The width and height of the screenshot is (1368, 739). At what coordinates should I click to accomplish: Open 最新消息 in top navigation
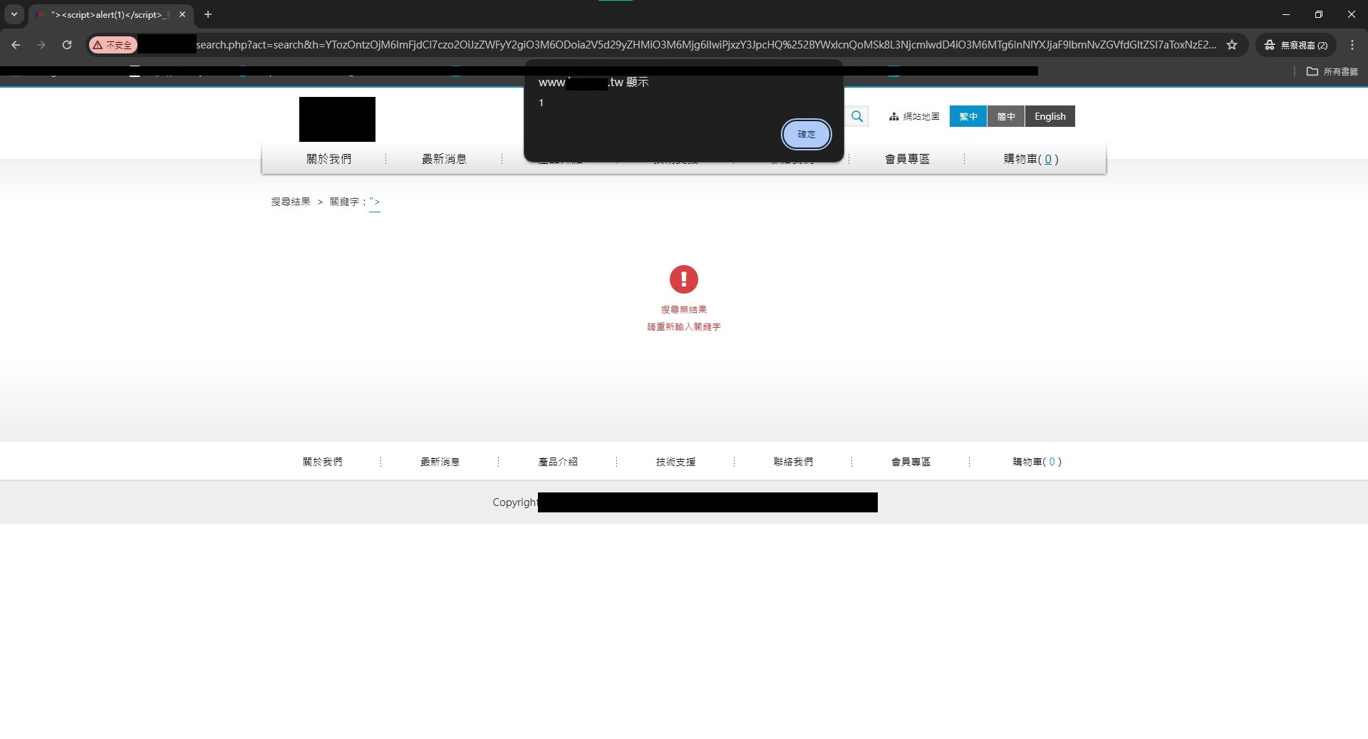click(444, 159)
